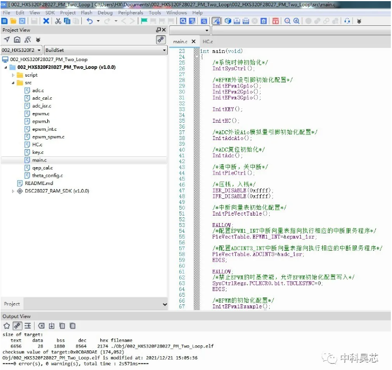
Task: Click line number 53 in the editor gutter
Action: tap(182, 225)
